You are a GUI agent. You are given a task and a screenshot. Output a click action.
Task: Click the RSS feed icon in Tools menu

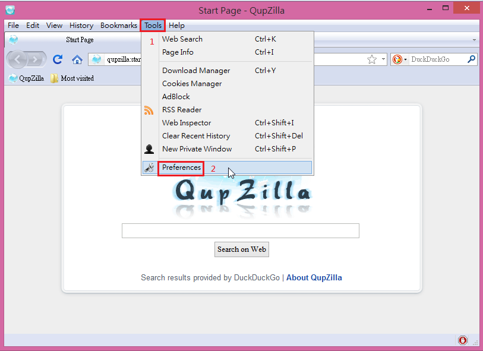pyautogui.click(x=149, y=110)
